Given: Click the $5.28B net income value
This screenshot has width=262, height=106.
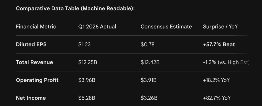Looking at the screenshot, I should [x=87, y=98].
